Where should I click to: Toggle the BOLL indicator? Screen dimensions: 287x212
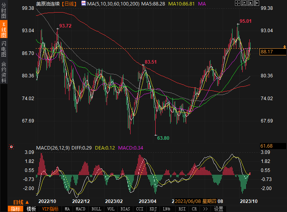pos(96,209)
